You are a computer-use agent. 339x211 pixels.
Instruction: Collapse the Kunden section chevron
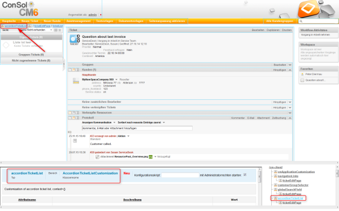coord(290,70)
